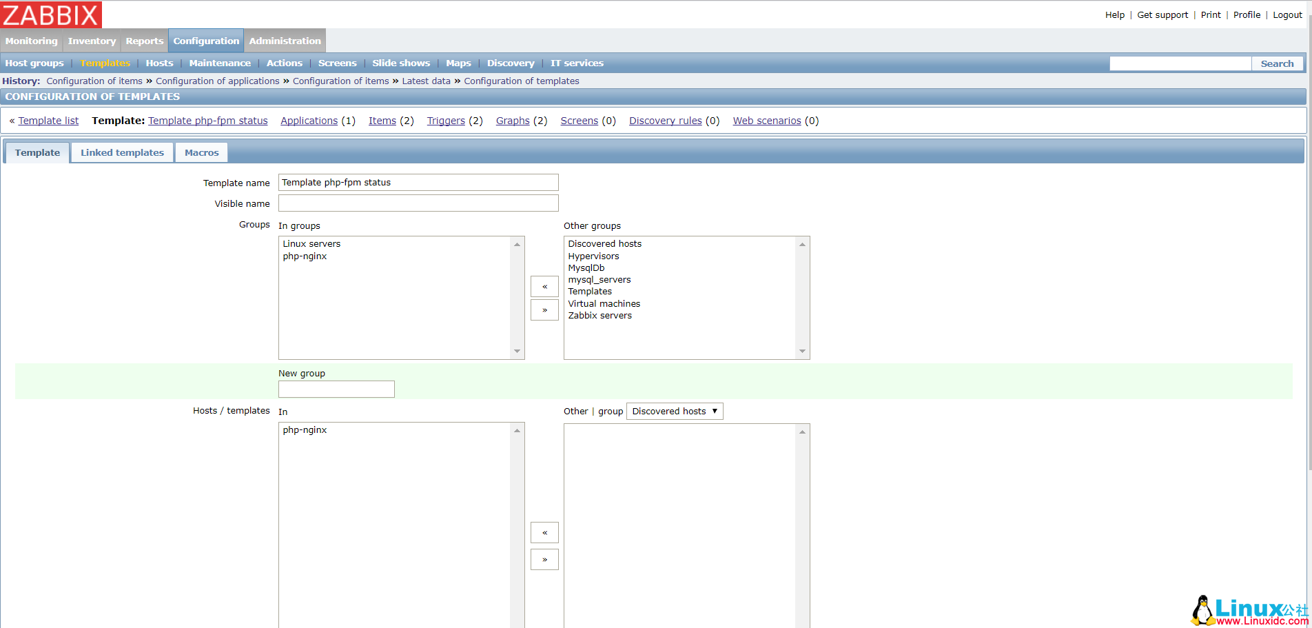The image size is (1312, 628).
Task: Select Zabbix servers in Other groups list
Action: point(599,315)
